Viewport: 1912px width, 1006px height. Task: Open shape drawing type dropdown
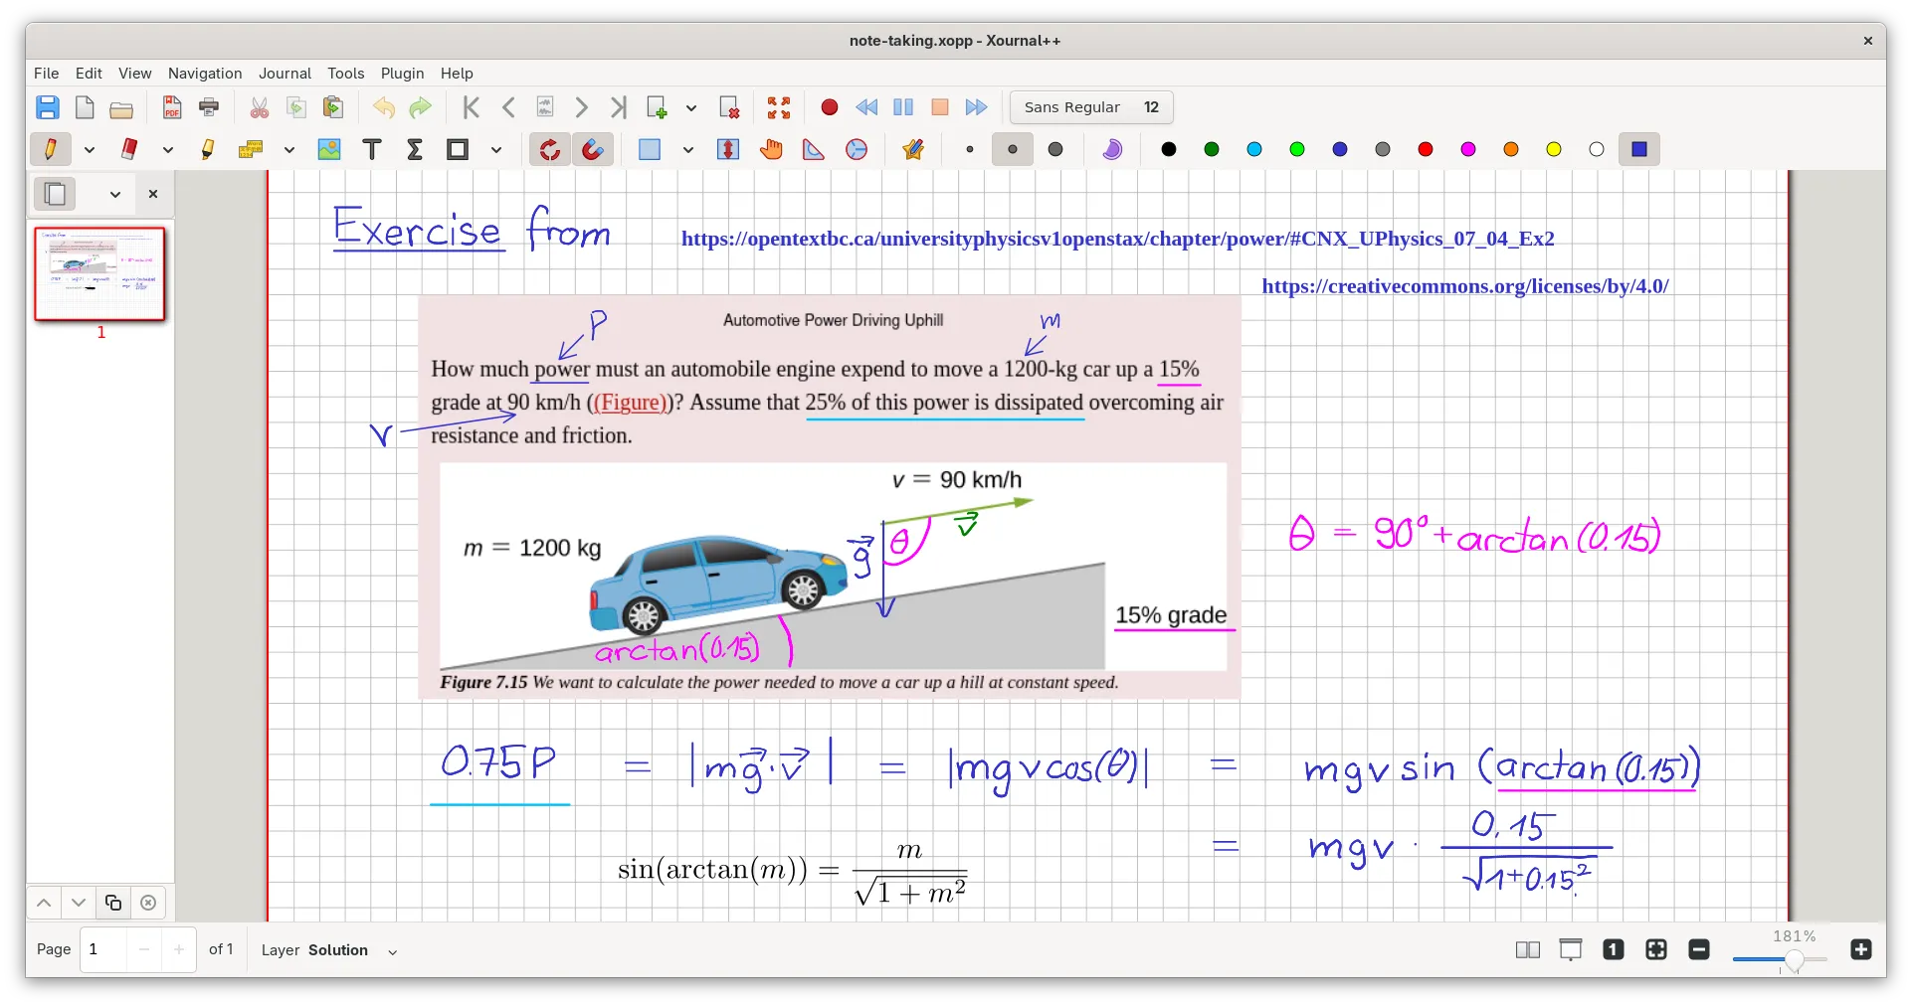496,149
